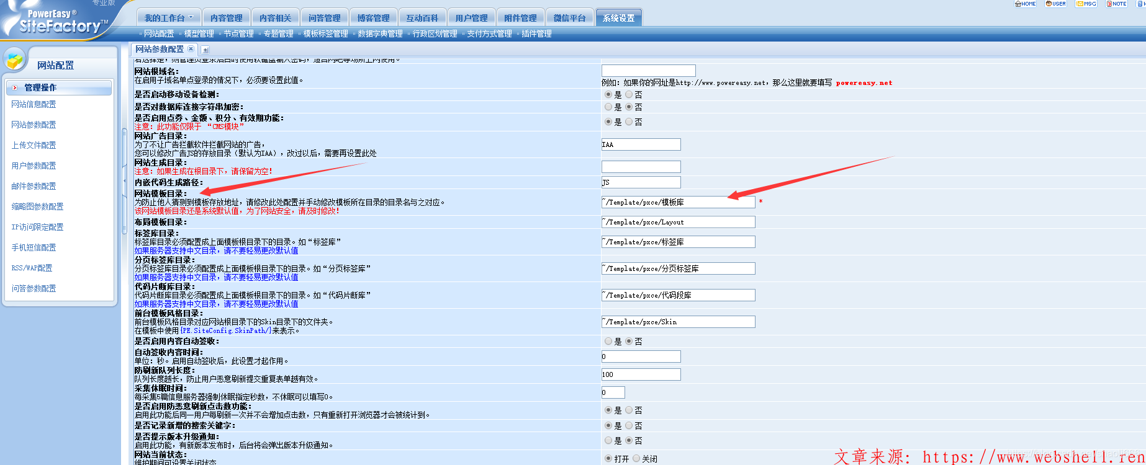
Task: Select 是 for 是否启用内容自动签收
Action: coord(608,342)
